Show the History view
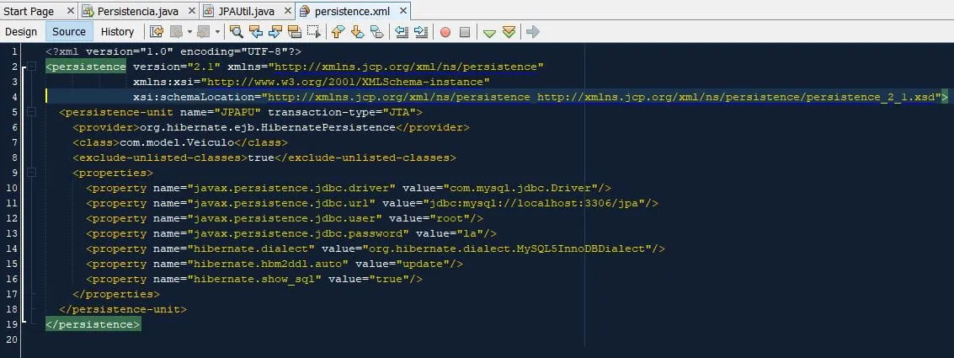The image size is (954, 358). click(117, 32)
